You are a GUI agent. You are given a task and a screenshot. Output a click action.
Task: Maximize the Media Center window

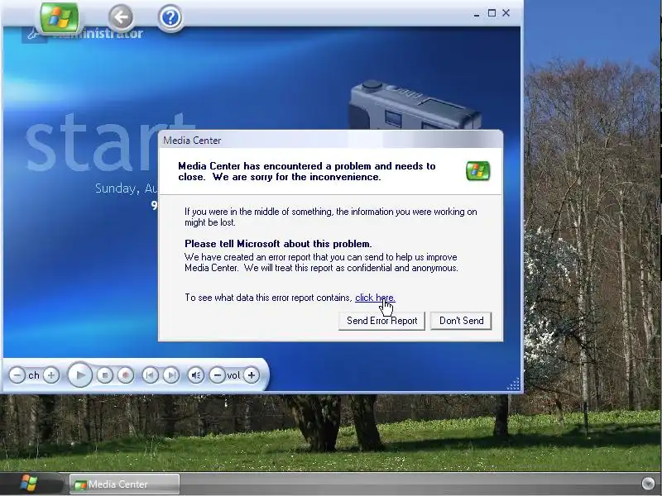492,13
